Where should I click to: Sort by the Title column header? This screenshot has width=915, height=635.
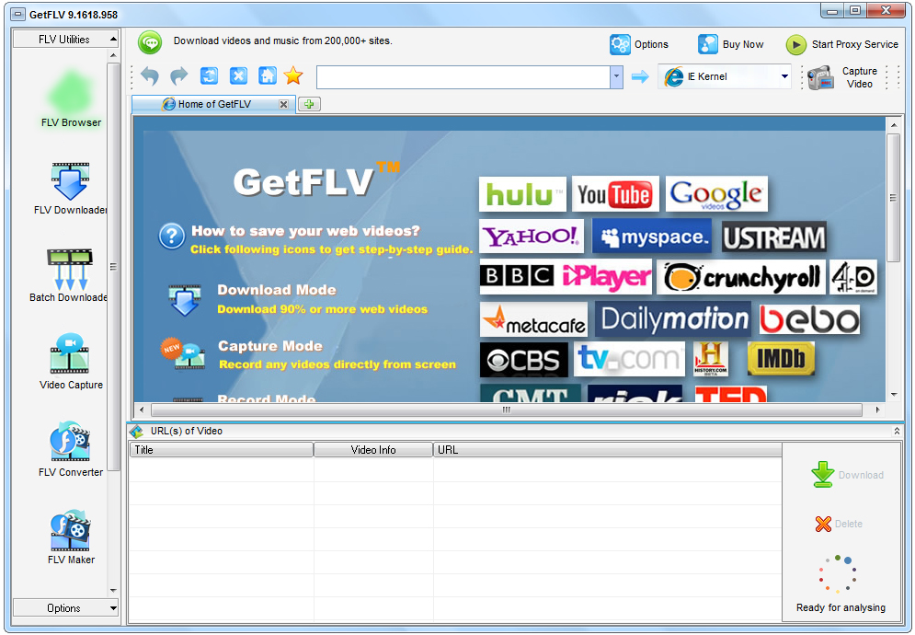(x=222, y=450)
